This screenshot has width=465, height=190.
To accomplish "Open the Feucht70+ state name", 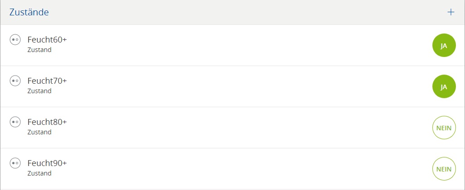I will tap(47, 81).
